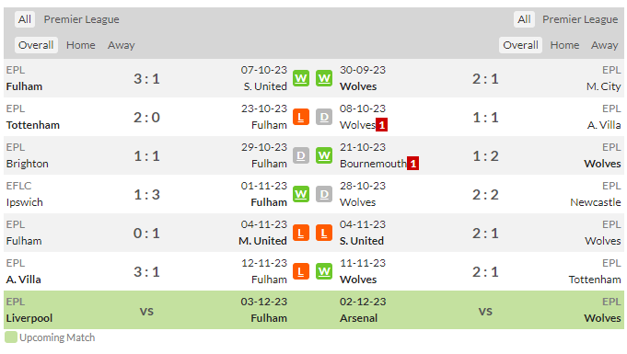The width and height of the screenshot is (627, 354).
Task: Select the left All competitions filter
Action: click(24, 19)
